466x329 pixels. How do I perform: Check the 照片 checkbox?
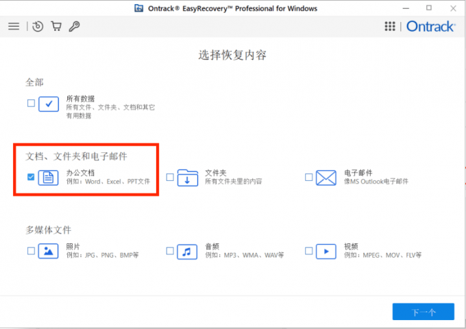pyautogui.click(x=31, y=251)
